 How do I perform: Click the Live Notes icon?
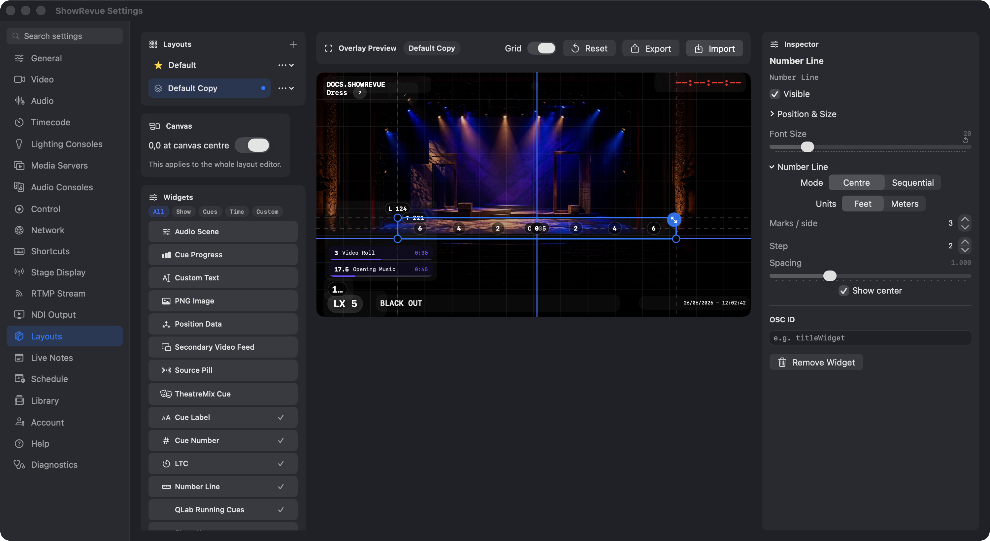[x=19, y=358]
